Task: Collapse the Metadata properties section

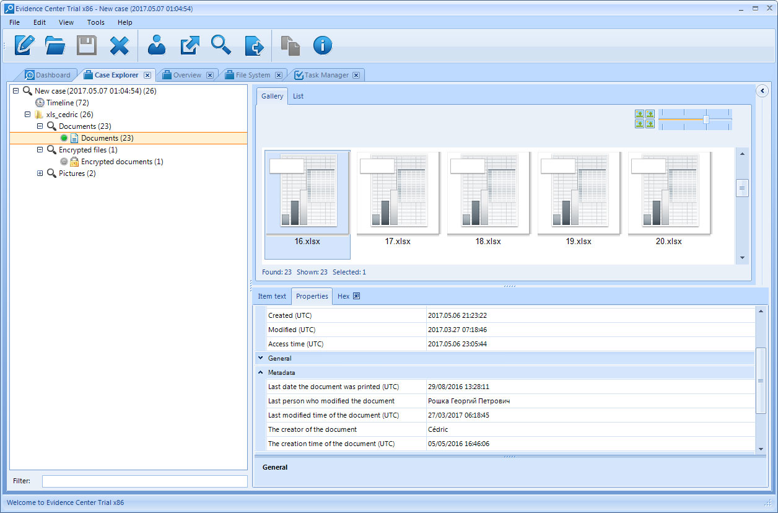Action: point(261,372)
